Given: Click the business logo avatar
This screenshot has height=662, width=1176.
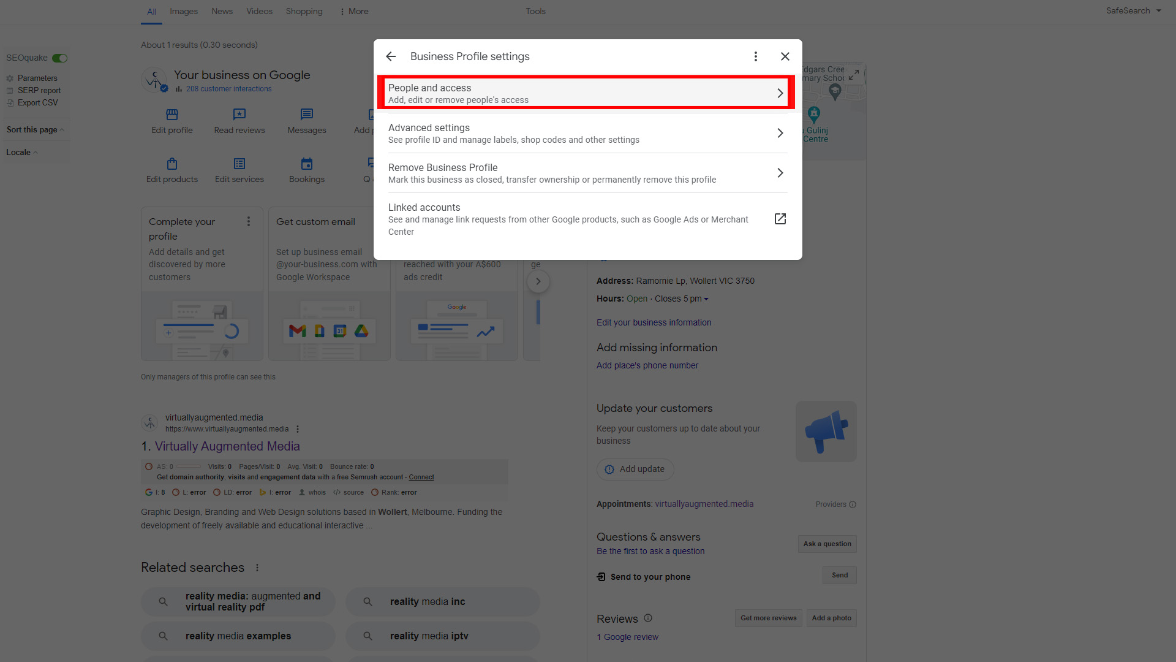Looking at the screenshot, I should [154, 80].
